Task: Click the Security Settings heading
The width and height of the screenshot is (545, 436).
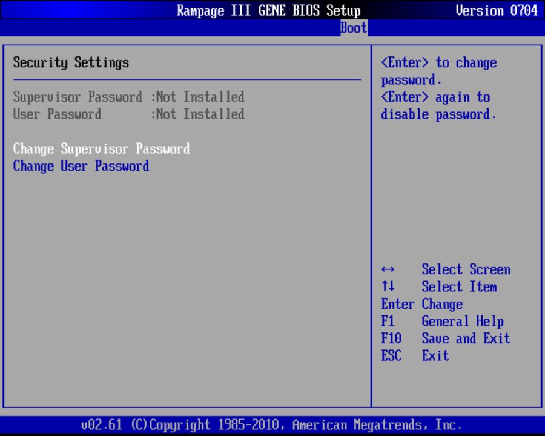Action: click(71, 62)
